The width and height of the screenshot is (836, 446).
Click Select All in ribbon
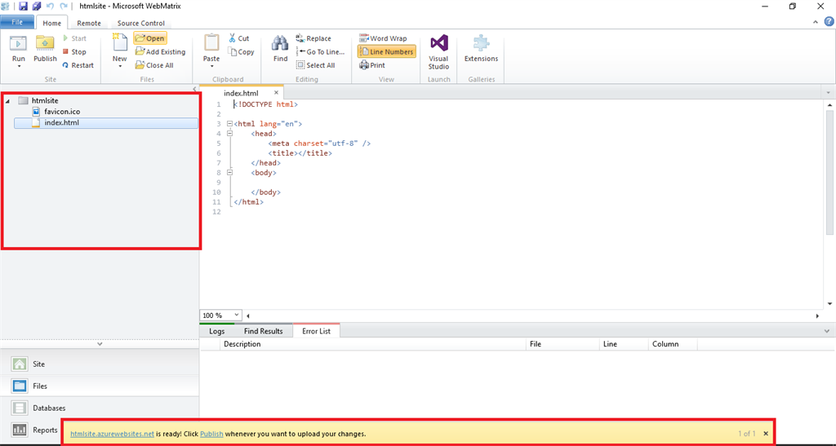point(316,65)
